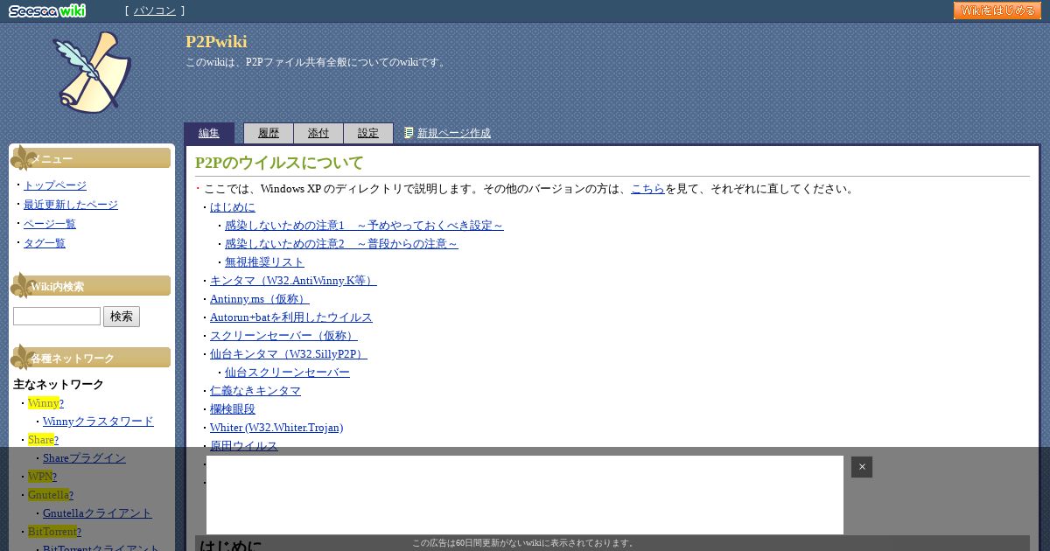Jump to 仁義なきキンタマ
The image size is (1050, 551).
255,391
